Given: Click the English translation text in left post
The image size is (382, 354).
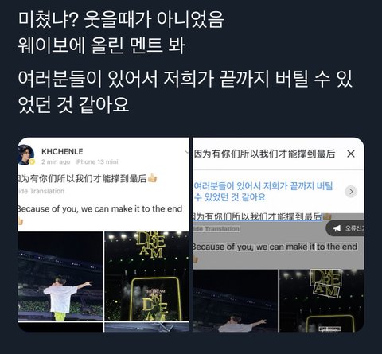Looking at the screenshot, I should tap(100, 209).
